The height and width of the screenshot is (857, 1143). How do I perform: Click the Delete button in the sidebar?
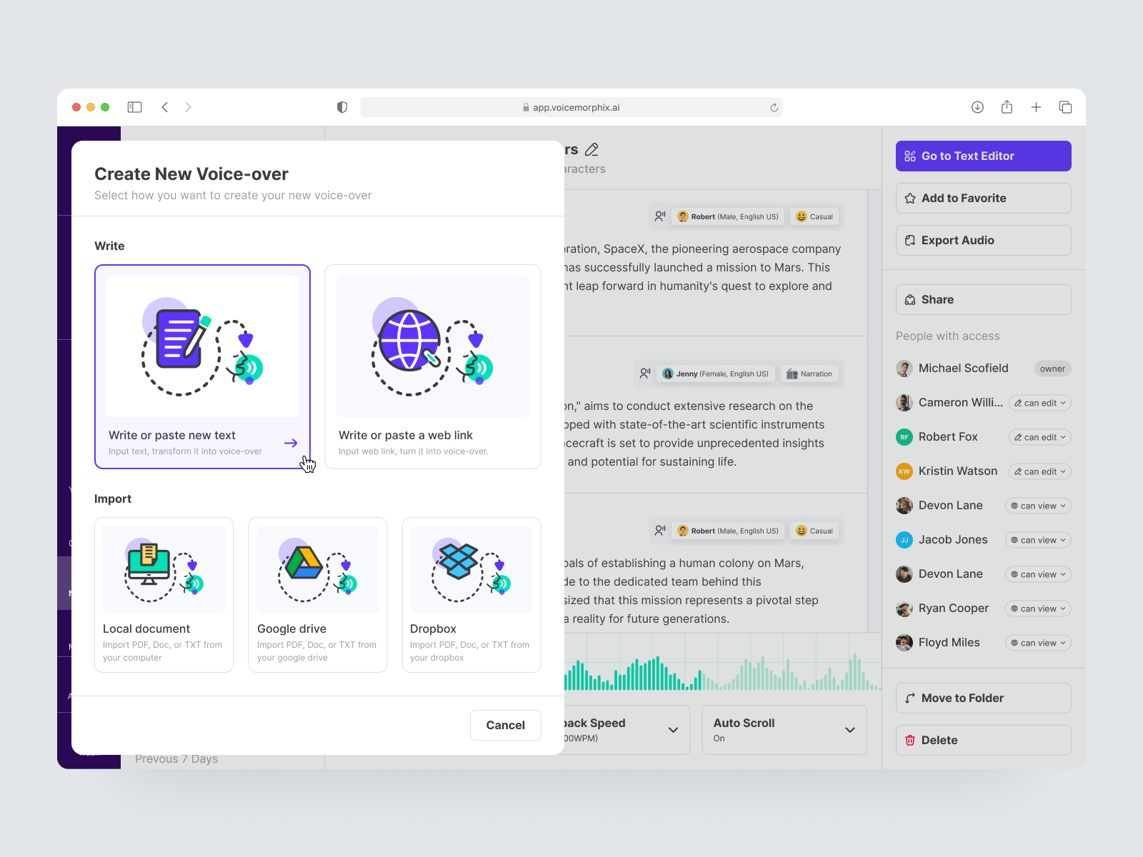pyautogui.click(x=983, y=740)
